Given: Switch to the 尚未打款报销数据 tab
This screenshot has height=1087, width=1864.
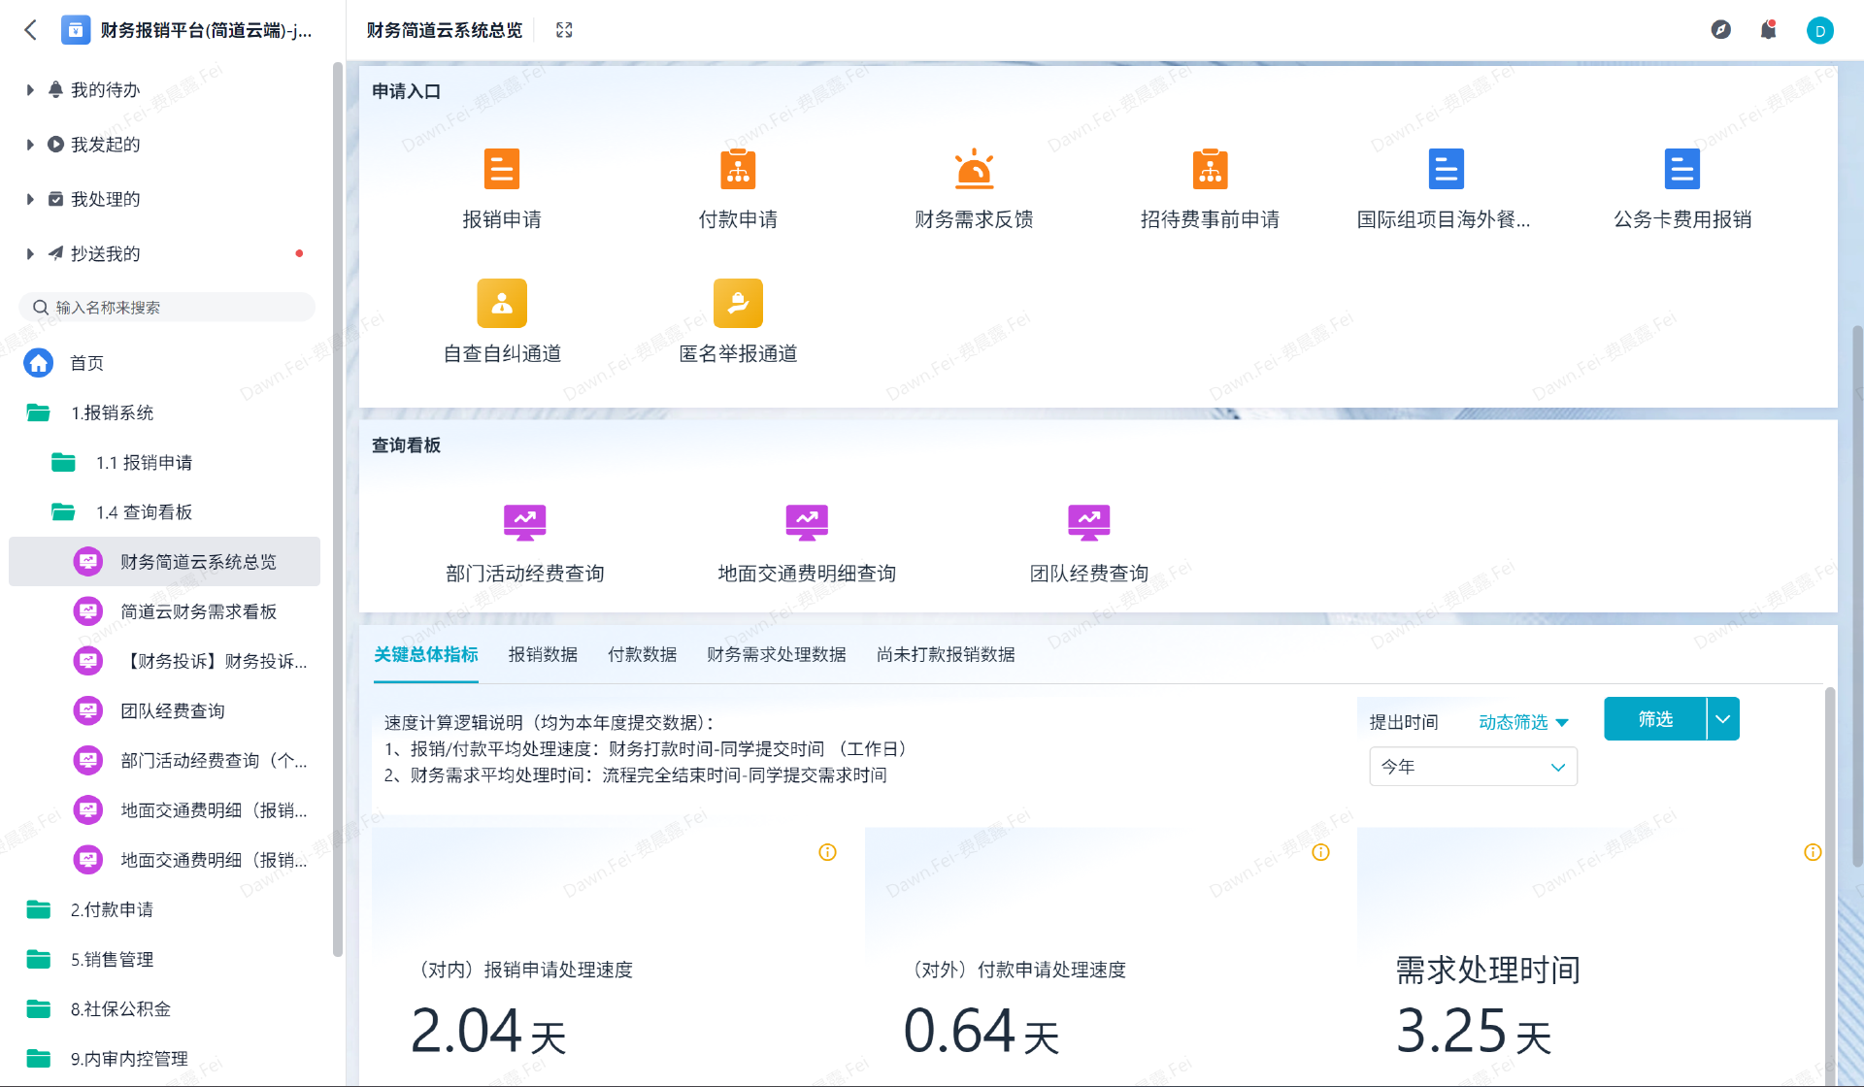Looking at the screenshot, I should pyautogui.click(x=944, y=654).
